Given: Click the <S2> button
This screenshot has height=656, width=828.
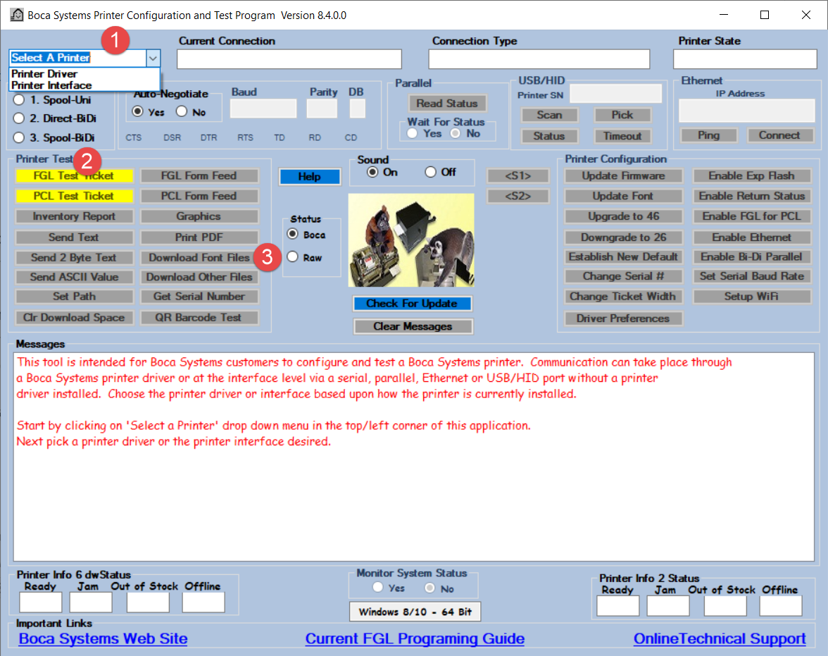Looking at the screenshot, I should point(518,196).
